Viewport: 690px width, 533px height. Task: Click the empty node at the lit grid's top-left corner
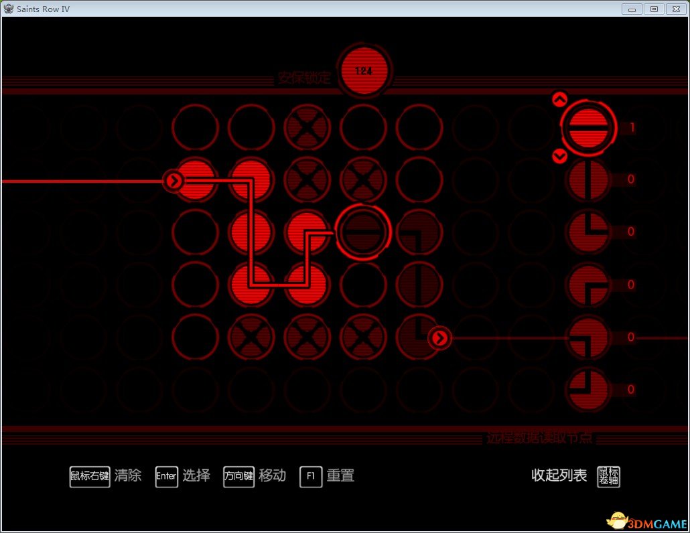coord(196,127)
